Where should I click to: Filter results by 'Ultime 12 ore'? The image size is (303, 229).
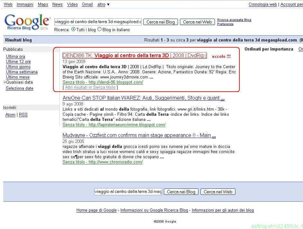(x=18, y=61)
